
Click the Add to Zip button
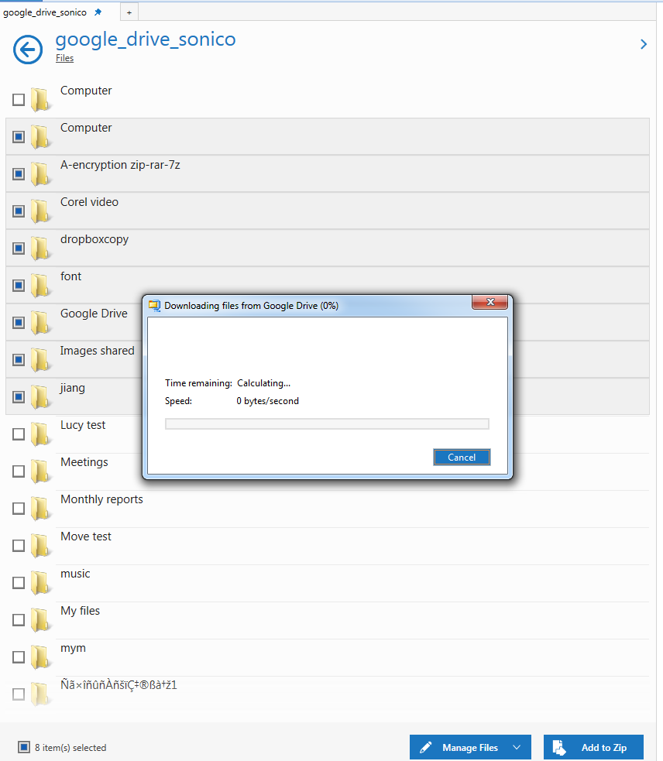(x=593, y=747)
